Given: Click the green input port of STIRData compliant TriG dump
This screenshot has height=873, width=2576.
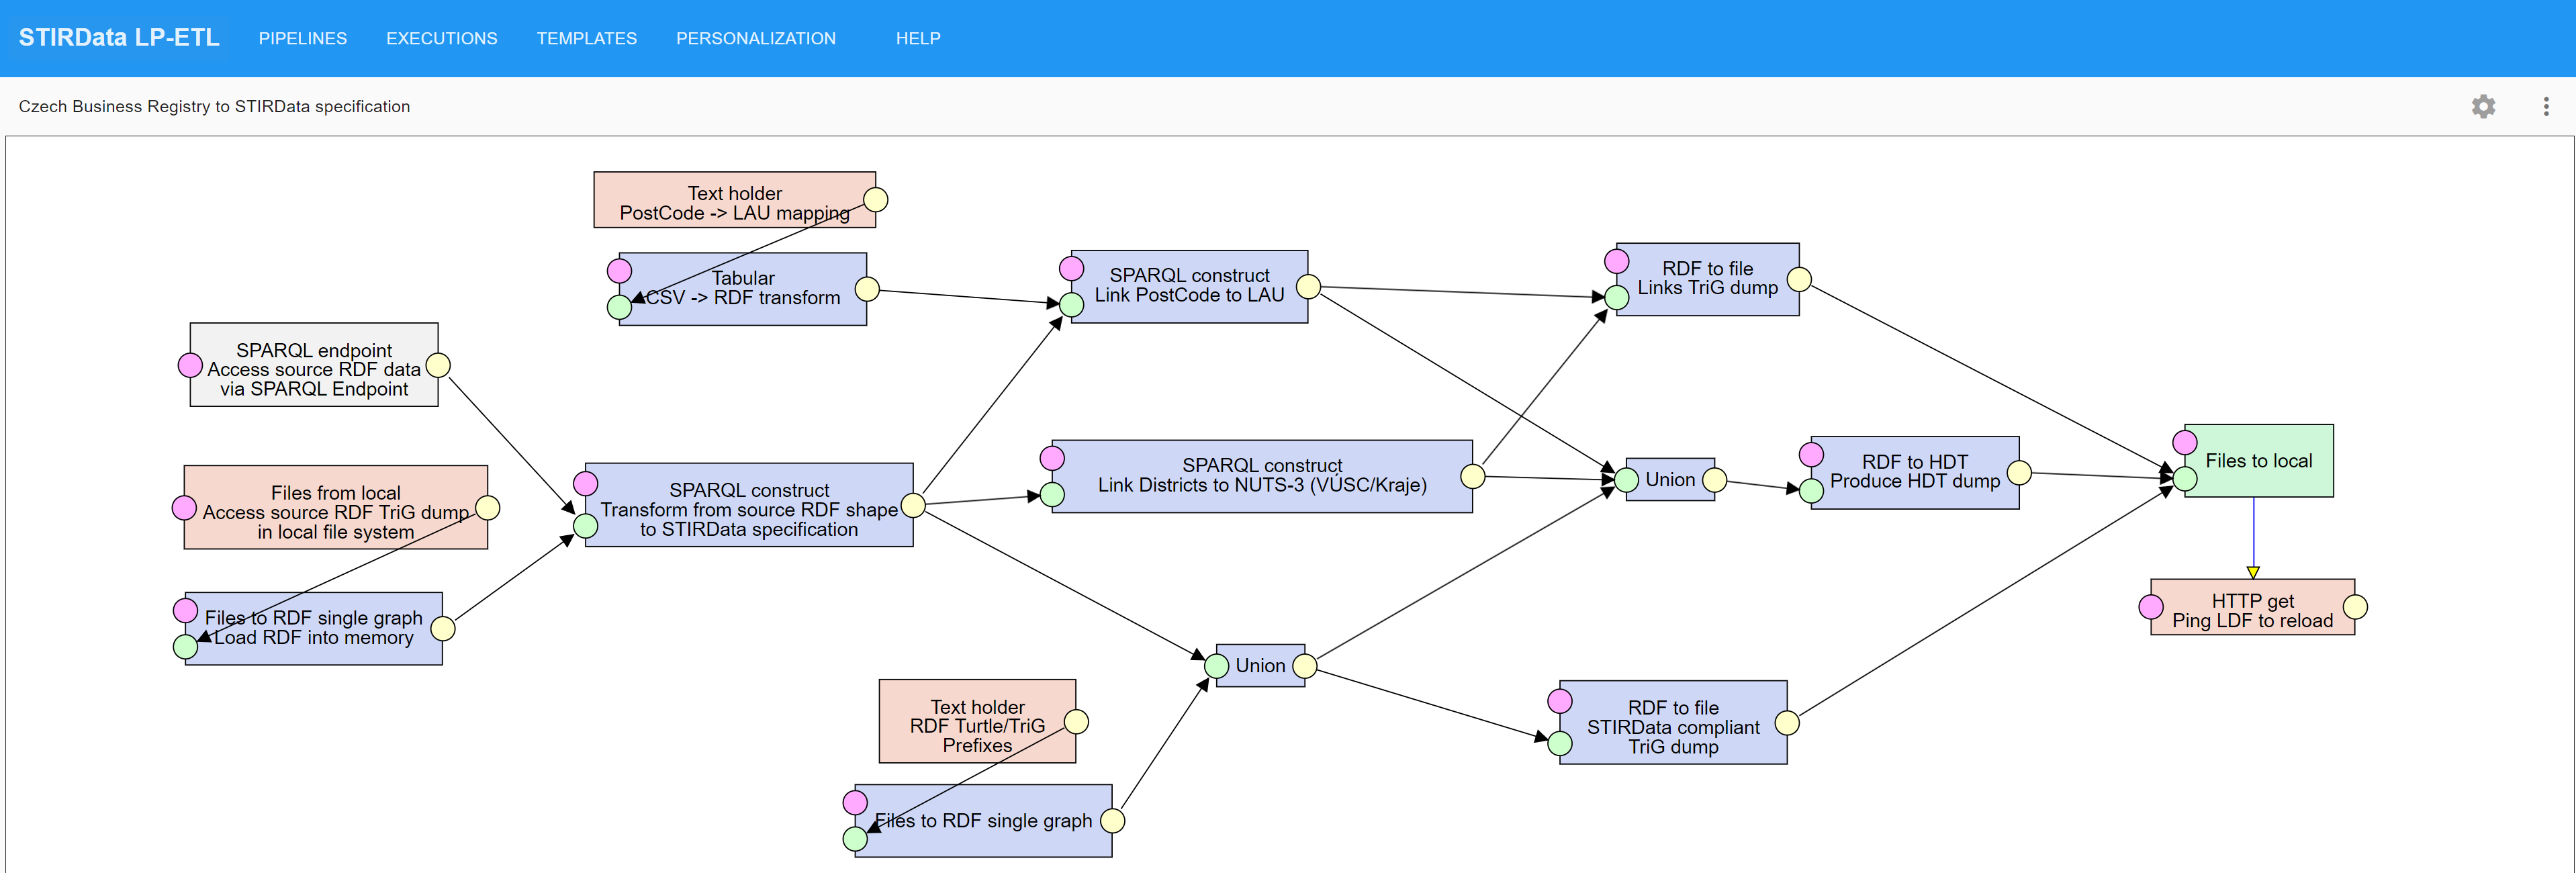Looking at the screenshot, I should 1560,743.
